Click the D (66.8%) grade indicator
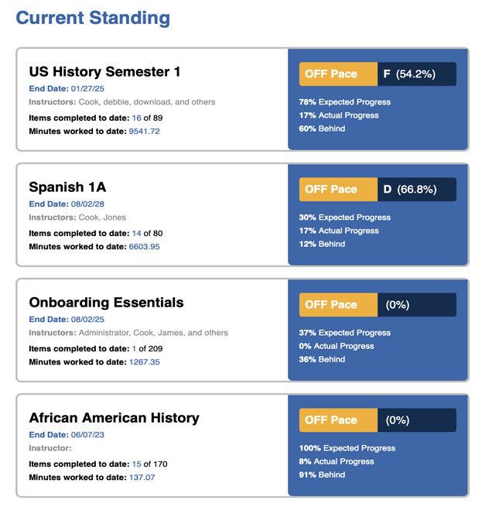The height and width of the screenshot is (507, 482). (416, 190)
